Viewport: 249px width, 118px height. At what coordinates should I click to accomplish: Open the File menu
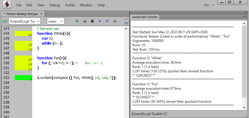click(x=19, y=5)
